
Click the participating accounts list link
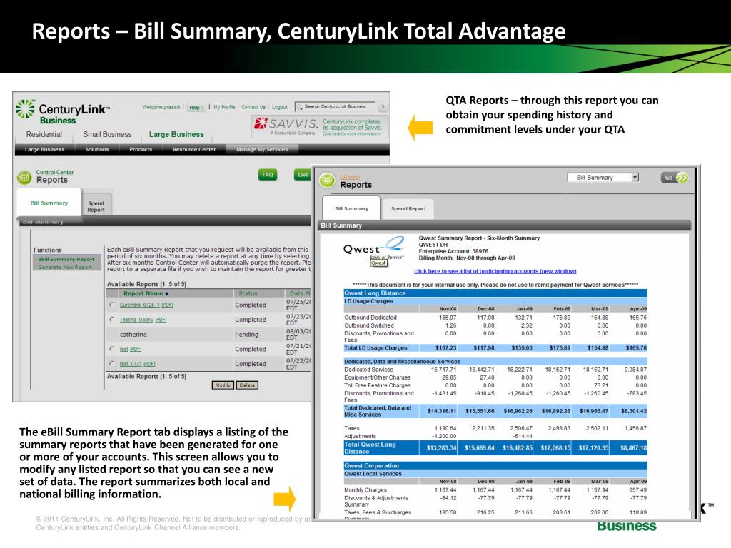point(495,271)
